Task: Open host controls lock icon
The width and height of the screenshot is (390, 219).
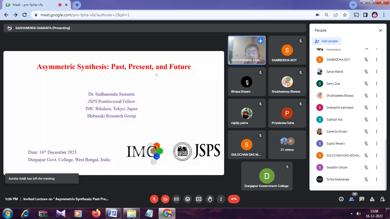Action: 382,199
